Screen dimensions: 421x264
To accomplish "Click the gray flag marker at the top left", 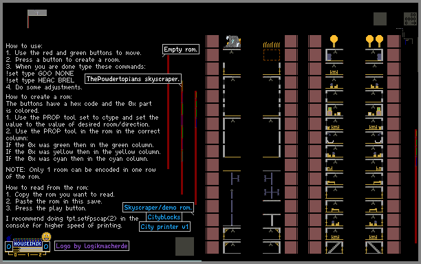I will point(37,12).
